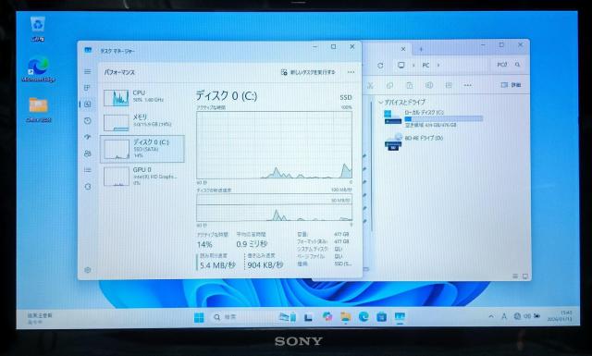
Task: Click the Explorer search box
Action: coord(508,65)
